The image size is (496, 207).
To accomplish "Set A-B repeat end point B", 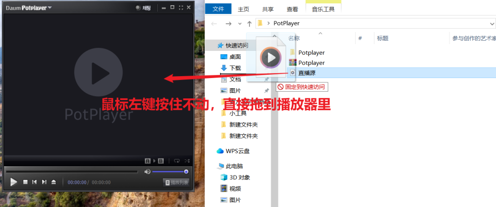I will [161, 161].
